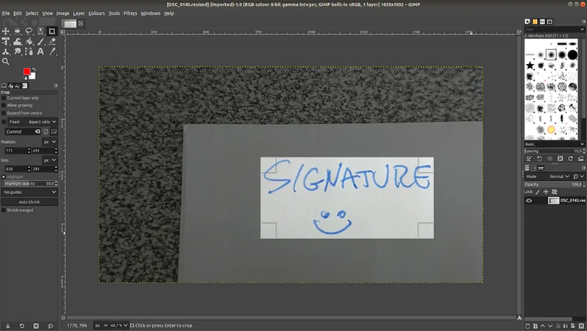Toggle lock pixels on layer
This screenshot has height=331, width=587.
click(538, 192)
